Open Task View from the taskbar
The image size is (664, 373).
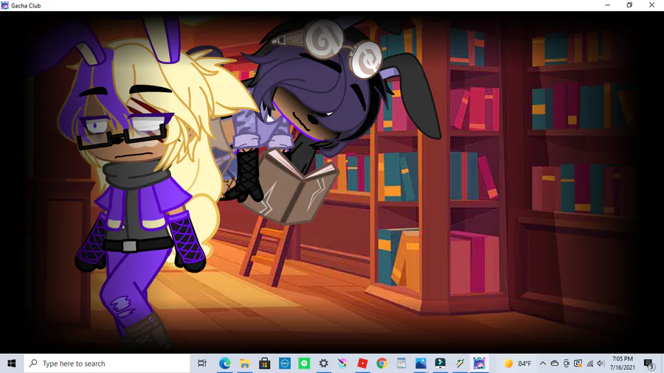(202, 363)
